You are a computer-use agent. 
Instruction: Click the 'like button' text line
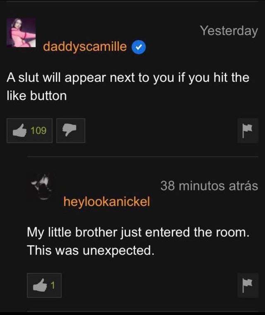coord(36,96)
